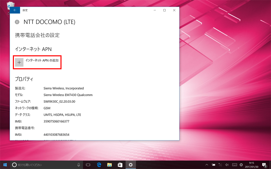Click the 'データ クラス:' label
The width and height of the screenshot is (271, 169).
pos(23,115)
